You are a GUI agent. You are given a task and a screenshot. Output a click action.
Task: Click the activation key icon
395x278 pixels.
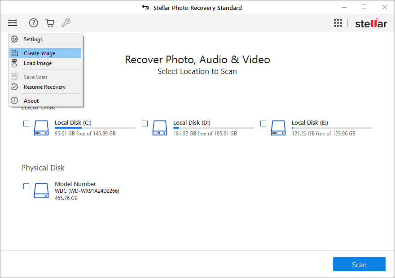(66, 23)
